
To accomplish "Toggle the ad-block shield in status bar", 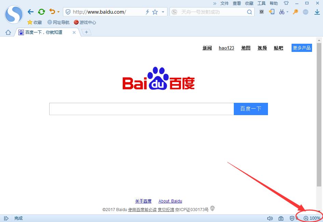I will (292, 218).
